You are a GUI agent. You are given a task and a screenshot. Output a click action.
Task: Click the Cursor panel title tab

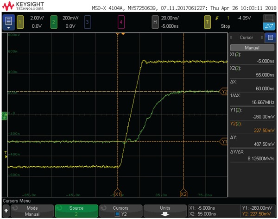point(246,38)
